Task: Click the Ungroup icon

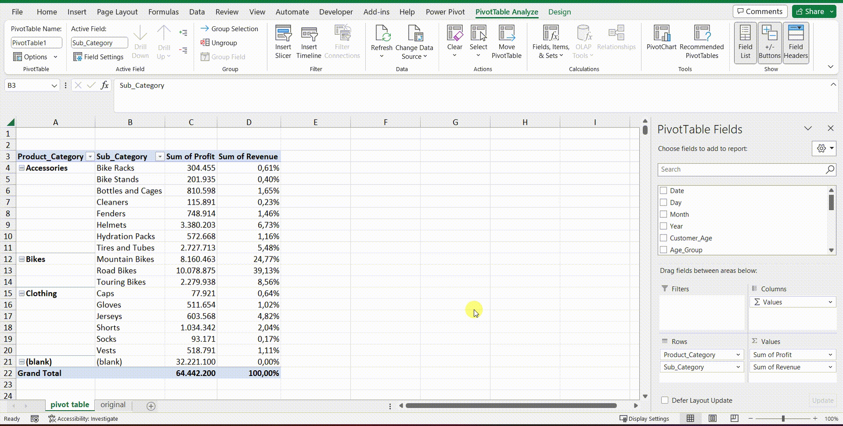Action: coord(205,43)
